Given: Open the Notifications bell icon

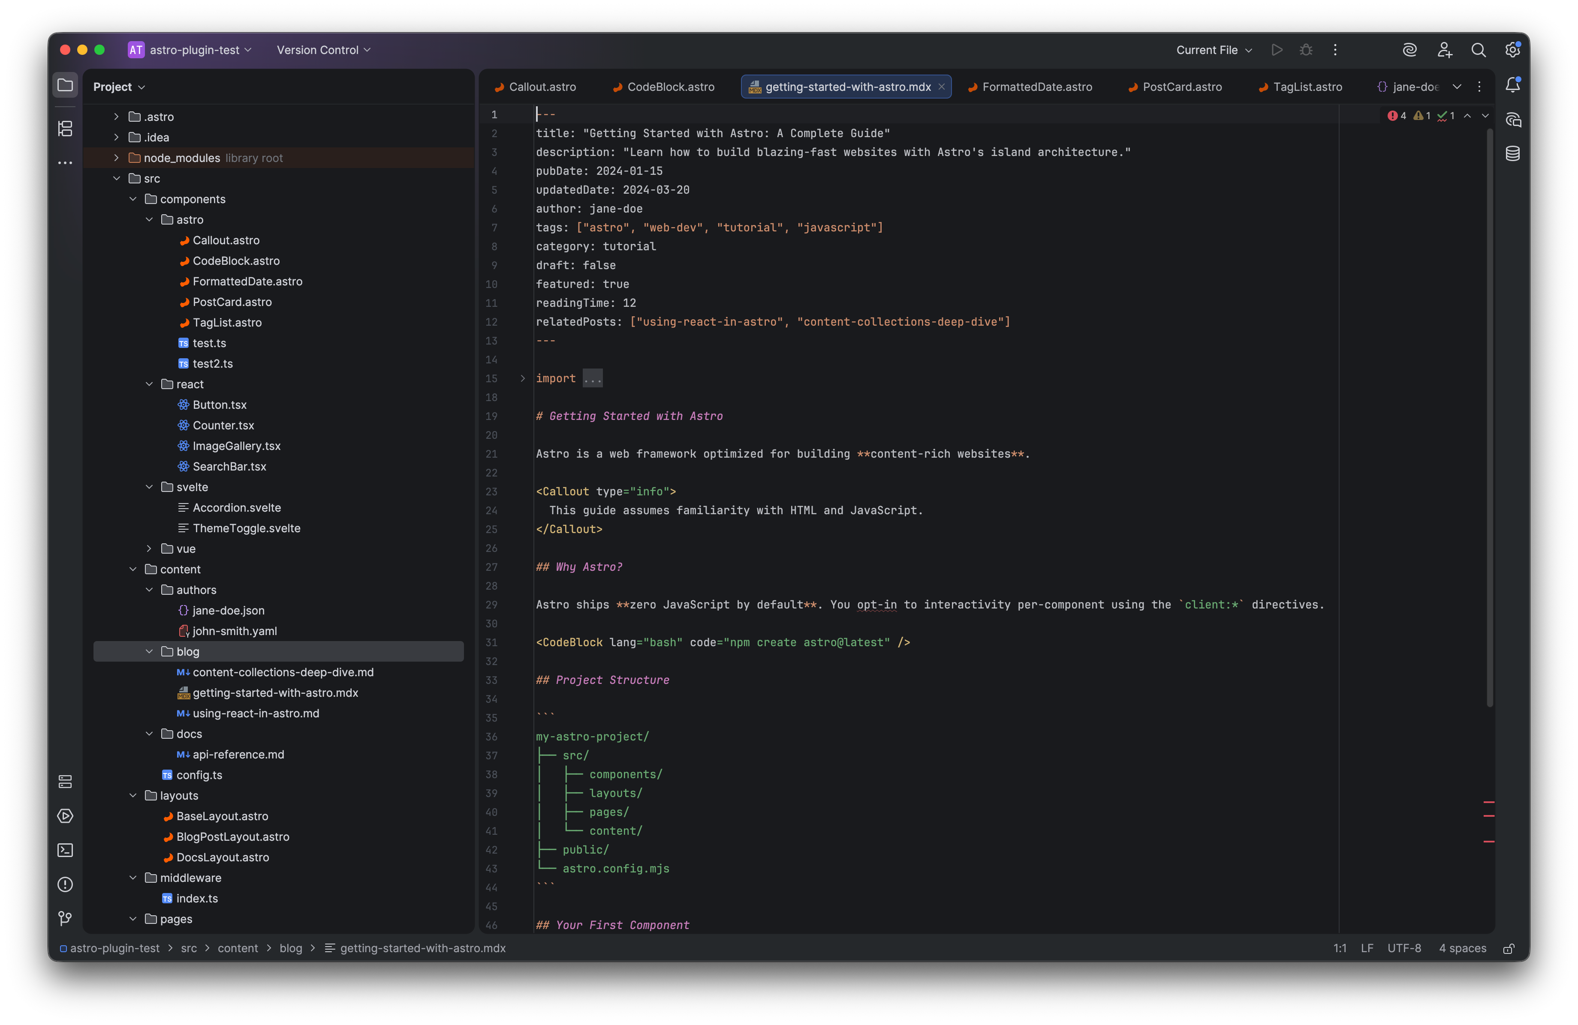Looking at the screenshot, I should [1512, 85].
